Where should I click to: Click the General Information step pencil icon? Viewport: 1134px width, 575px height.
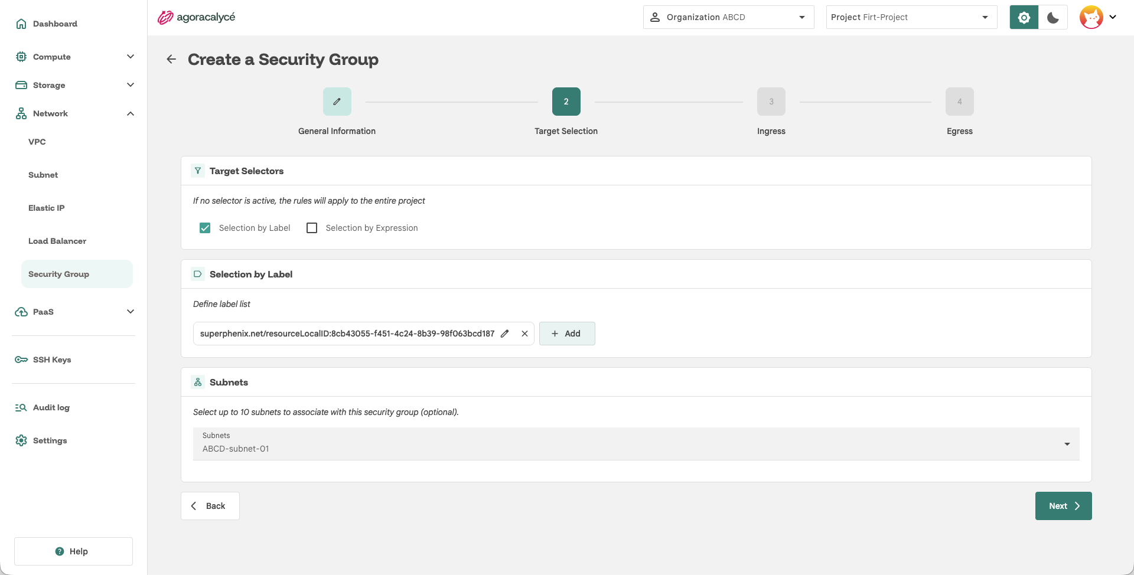point(337,102)
